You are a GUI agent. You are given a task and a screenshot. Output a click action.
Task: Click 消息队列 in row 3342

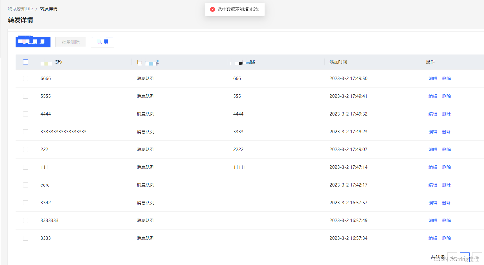coord(146,203)
